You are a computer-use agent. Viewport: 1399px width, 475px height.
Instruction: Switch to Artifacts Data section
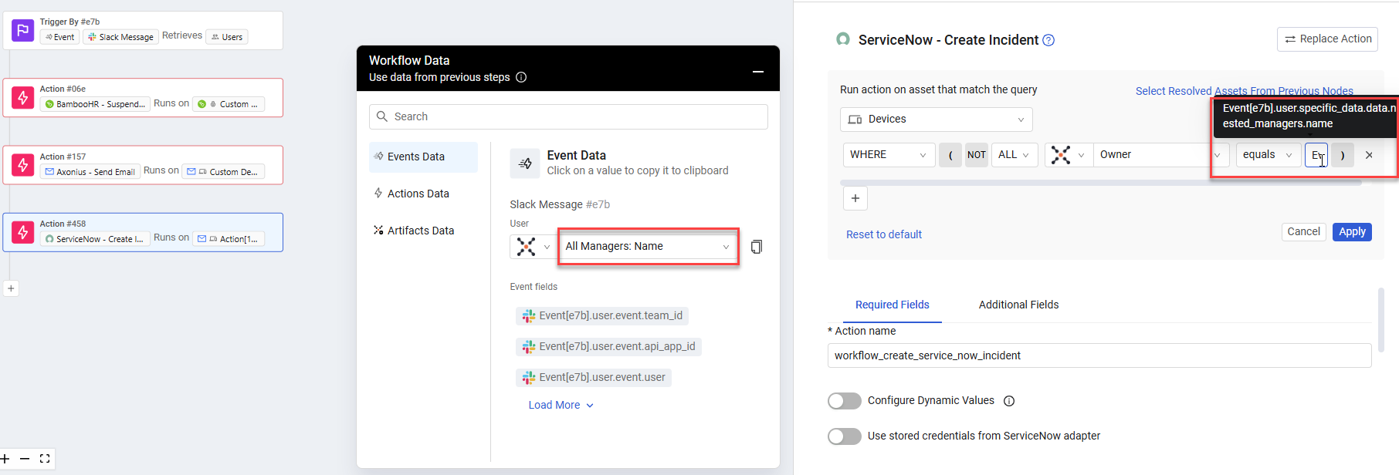point(423,231)
